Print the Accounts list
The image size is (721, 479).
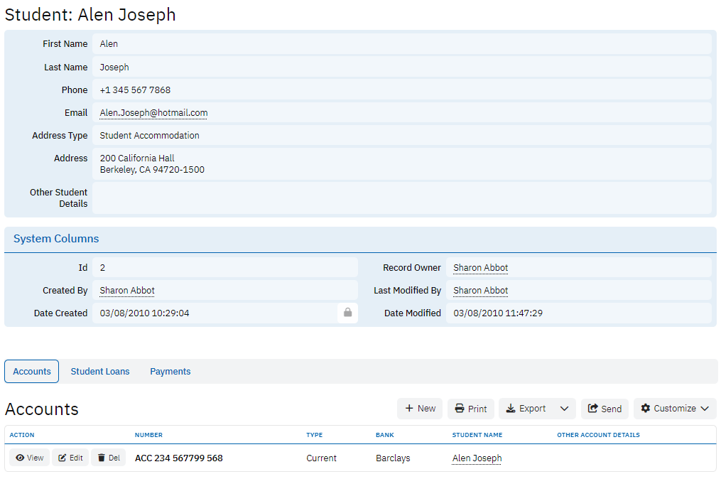pos(470,409)
